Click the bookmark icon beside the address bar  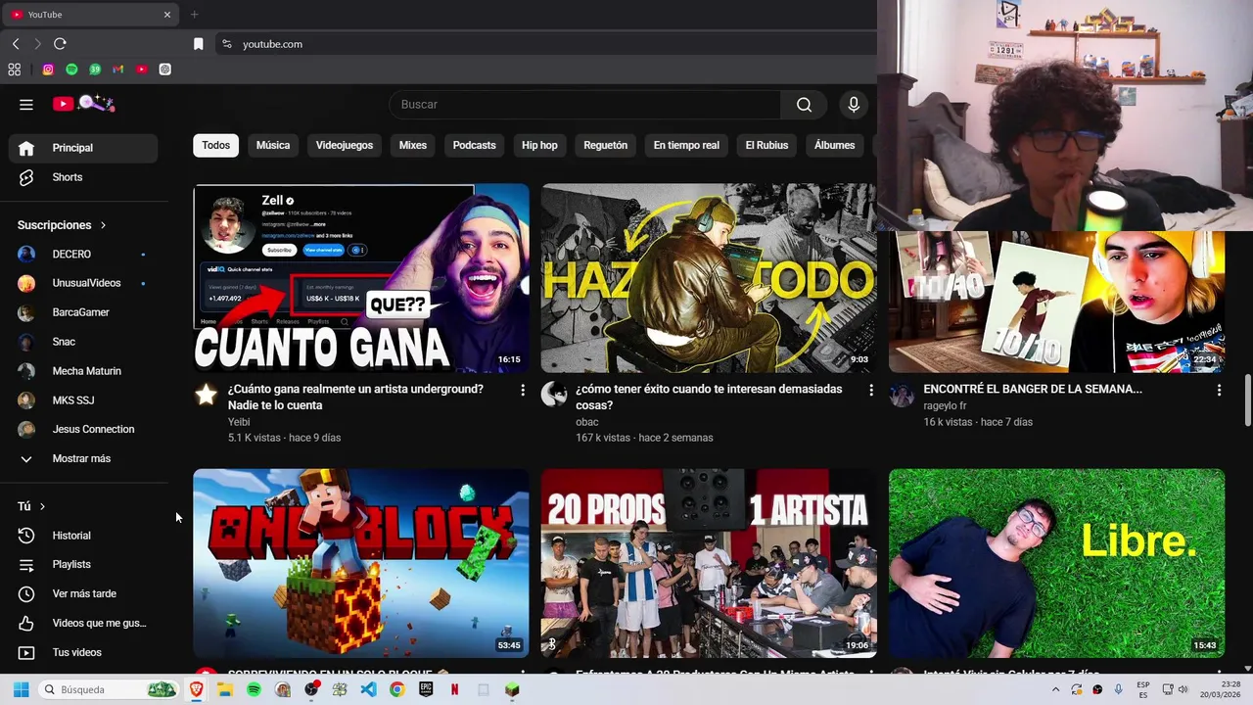coord(199,44)
